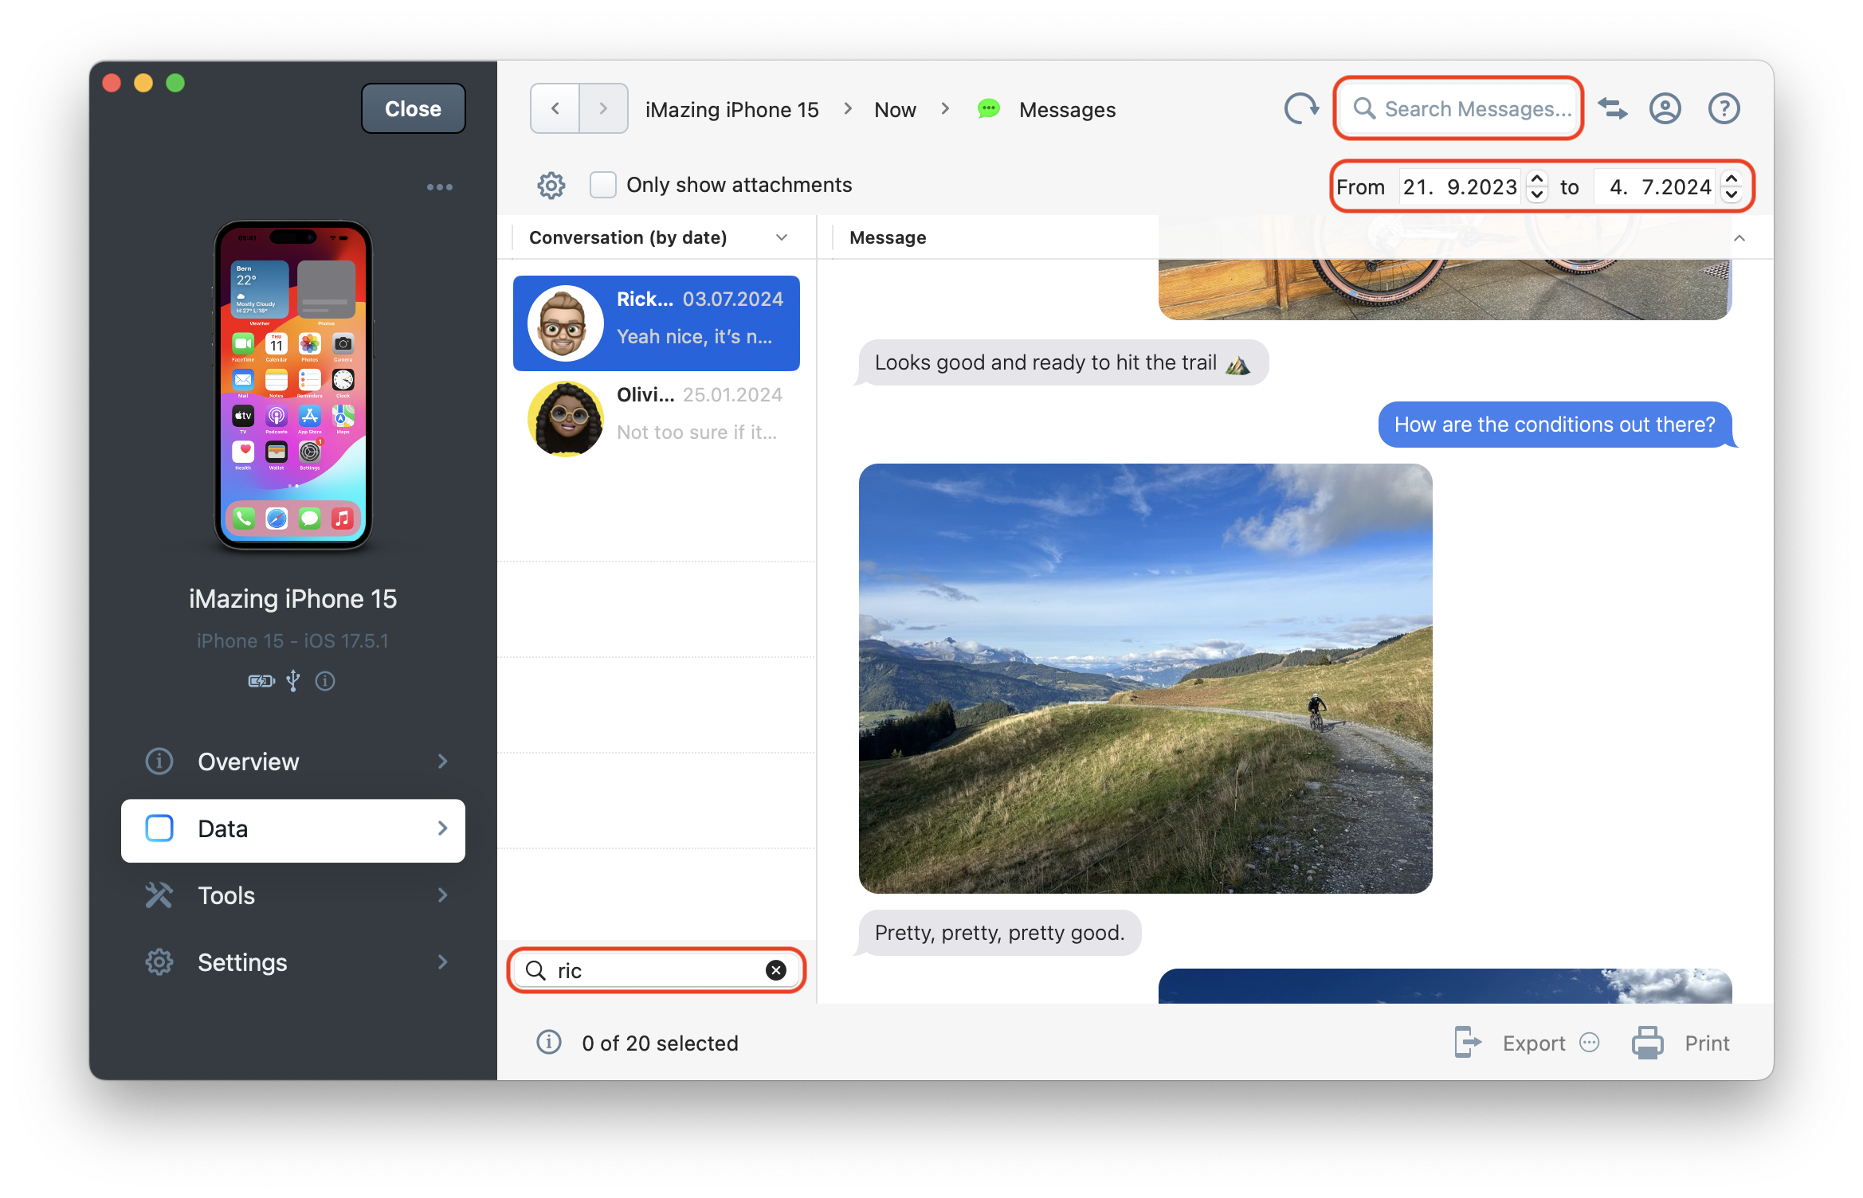The width and height of the screenshot is (1863, 1198).
Task: Click 'Pretty, pretty, pretty good.' message
Action: point(999,933)
